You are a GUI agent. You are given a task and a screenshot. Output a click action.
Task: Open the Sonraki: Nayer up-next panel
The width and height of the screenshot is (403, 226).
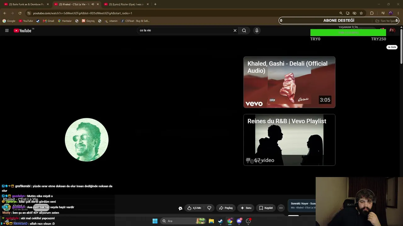click(302, 206)
